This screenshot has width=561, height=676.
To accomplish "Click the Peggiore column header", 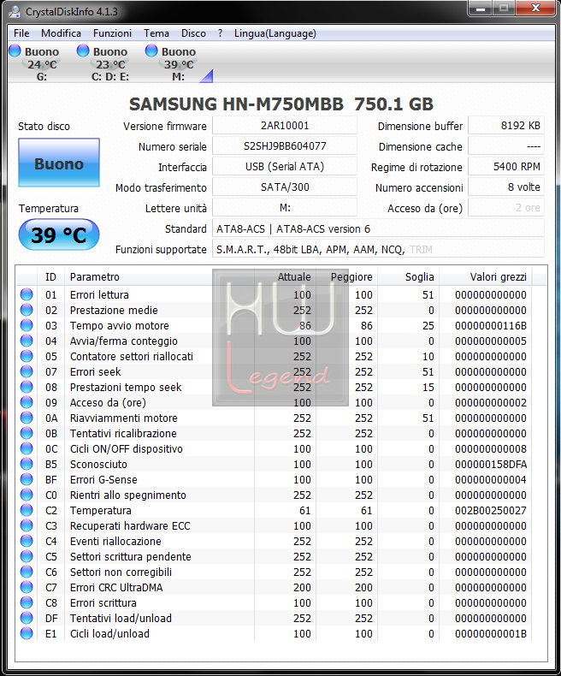I will pos(347,276).
